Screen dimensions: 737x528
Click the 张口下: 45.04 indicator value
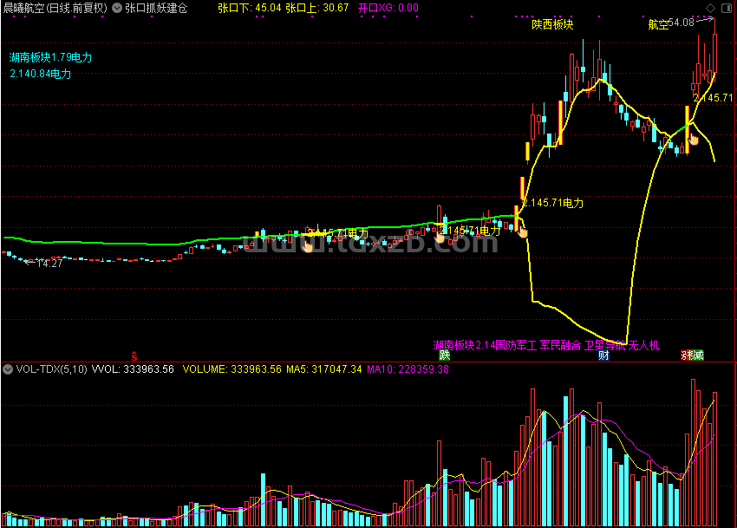click(249, 8)
